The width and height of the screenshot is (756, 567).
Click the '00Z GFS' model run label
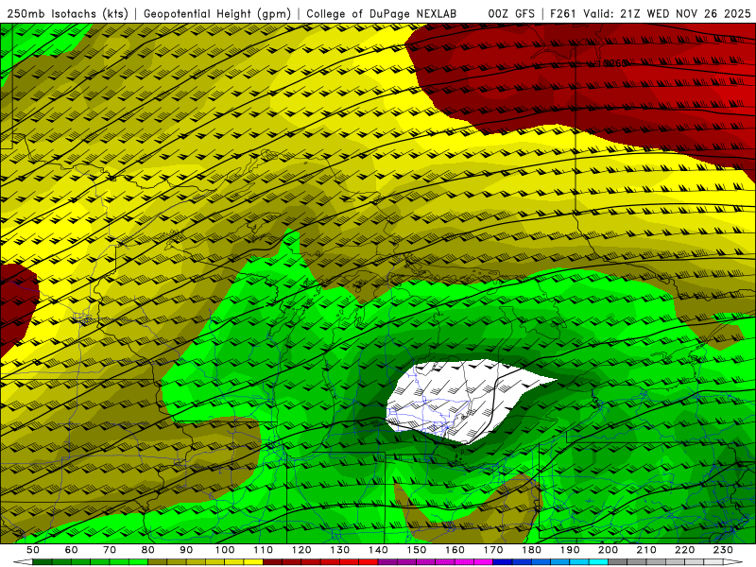click(x=511, y=14)
